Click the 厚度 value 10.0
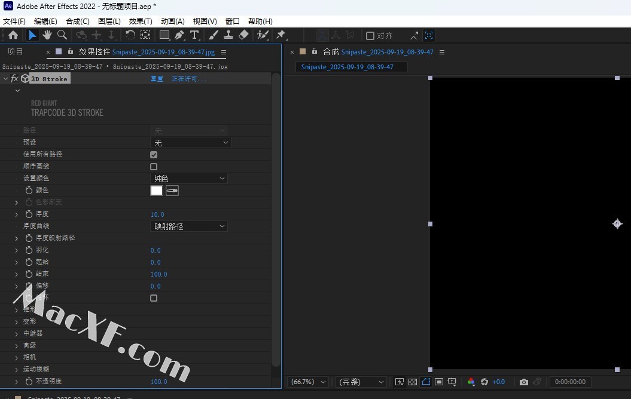Image resolution: width=631 pixels, height=399 pixels. point(157,214)
